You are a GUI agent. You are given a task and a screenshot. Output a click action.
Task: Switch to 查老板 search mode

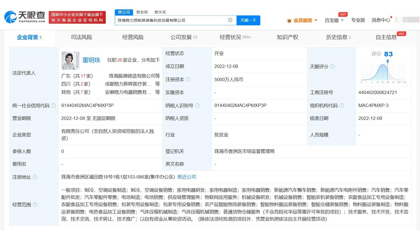pos(142,12)
